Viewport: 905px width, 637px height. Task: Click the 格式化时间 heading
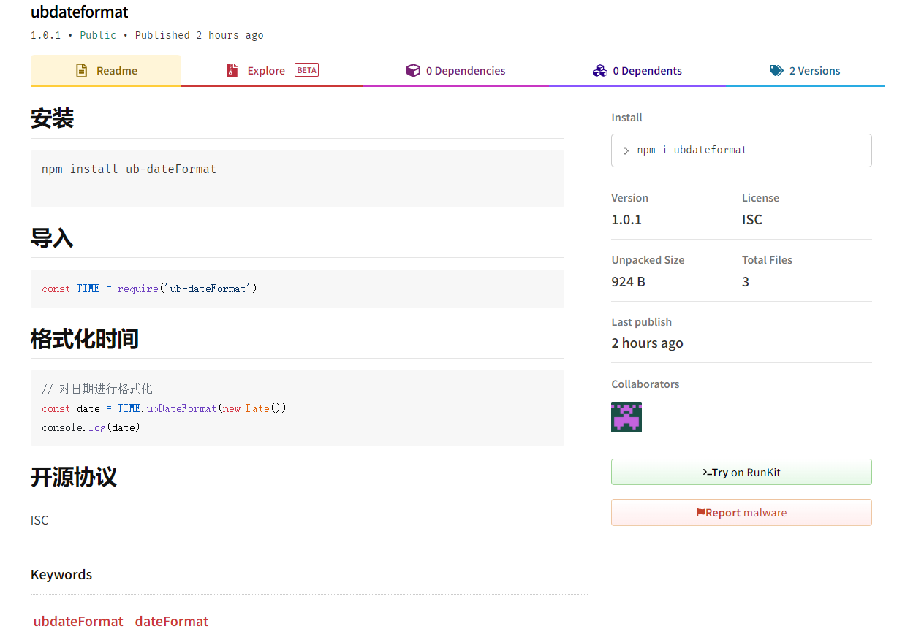(x=85, y=338)
